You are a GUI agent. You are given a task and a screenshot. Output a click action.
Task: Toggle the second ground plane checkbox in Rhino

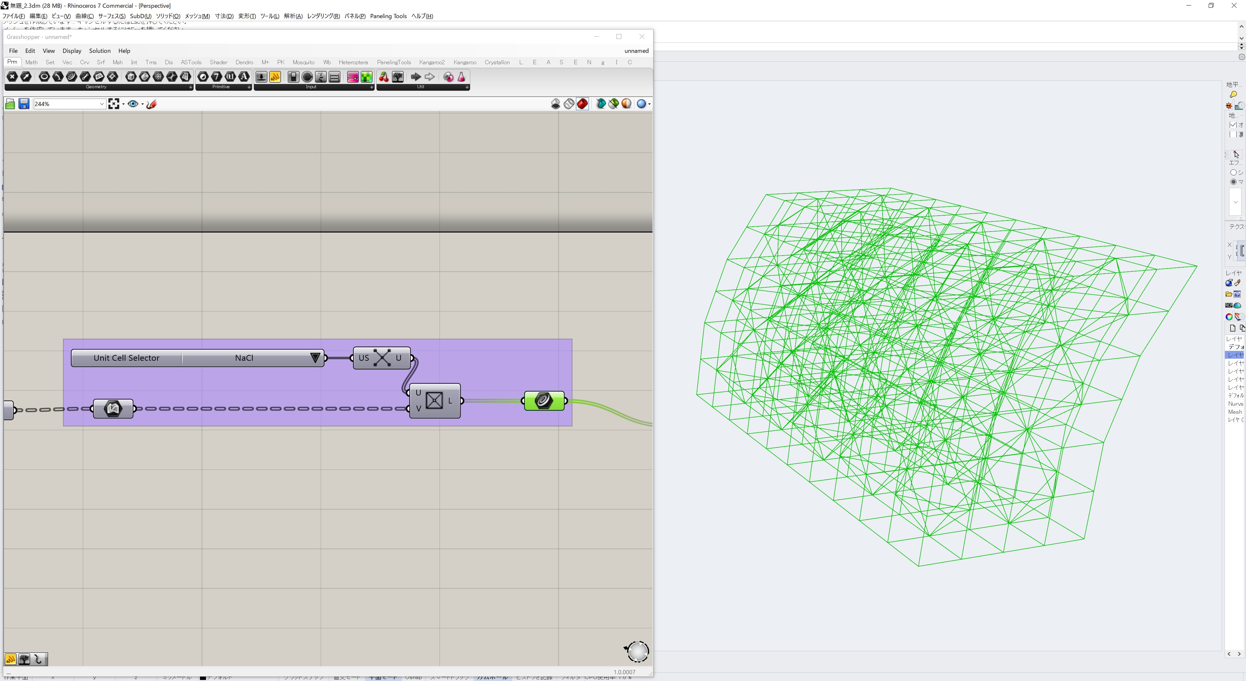[x=1232, y=134]
